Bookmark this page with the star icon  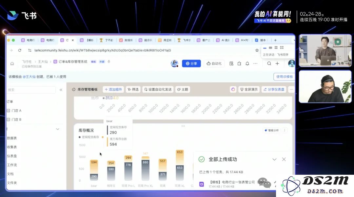[x=257, y=50]
